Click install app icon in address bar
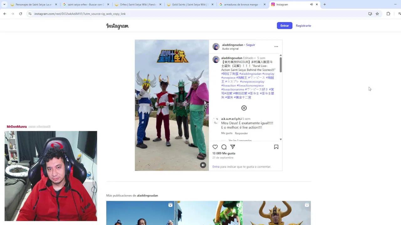The height and width of the screenshot is (225, 401). click(370, 14)
